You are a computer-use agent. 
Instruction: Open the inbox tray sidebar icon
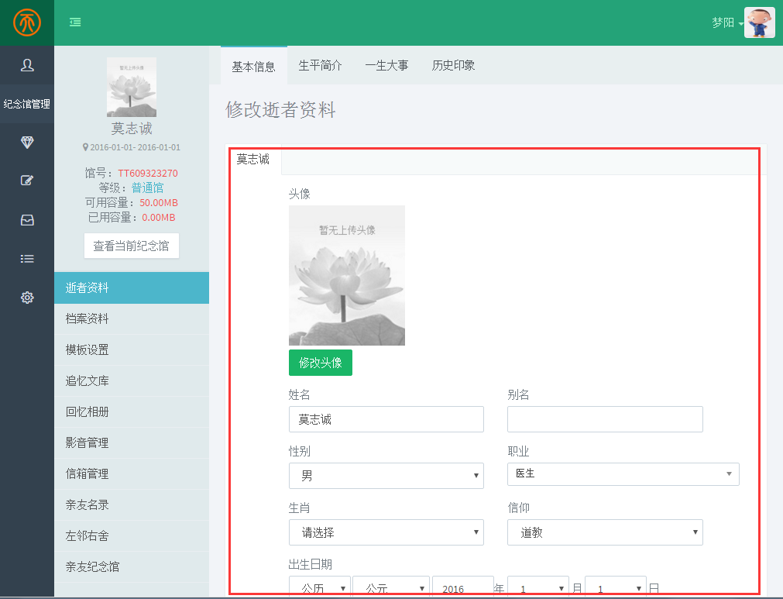tap(27, 220)
